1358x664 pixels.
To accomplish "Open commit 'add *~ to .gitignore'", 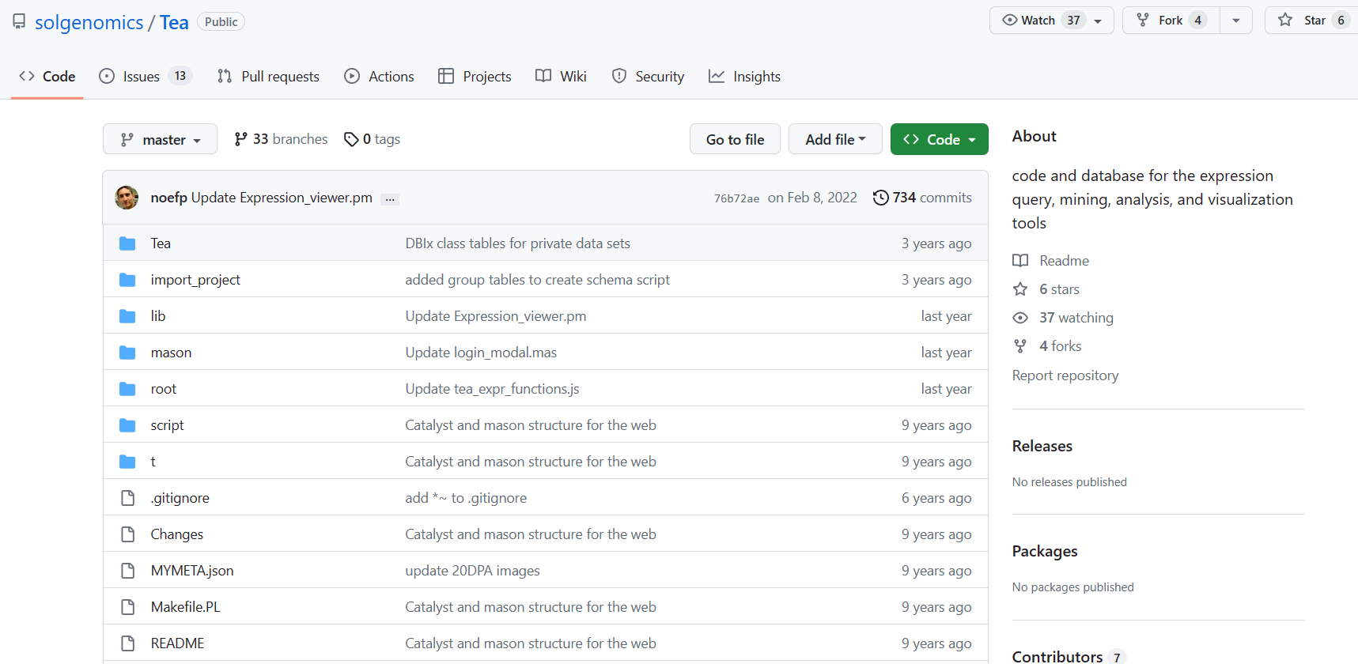I will tap(466, 498).
